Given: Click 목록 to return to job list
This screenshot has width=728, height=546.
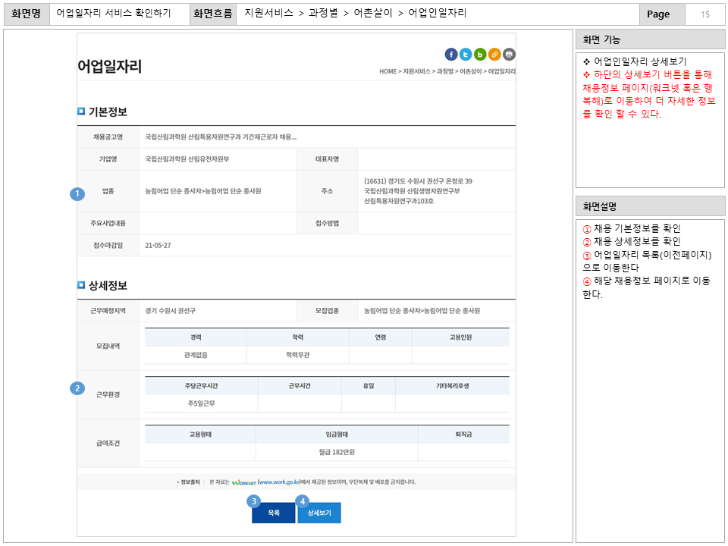Looking at the screenshot, I should coord(273,513).
